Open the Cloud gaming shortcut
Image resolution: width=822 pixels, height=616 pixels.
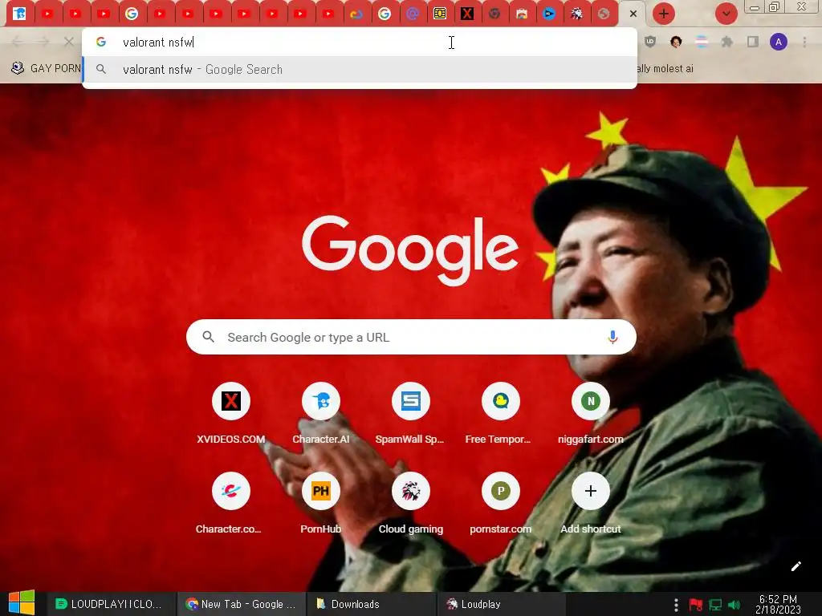(410, 503)
